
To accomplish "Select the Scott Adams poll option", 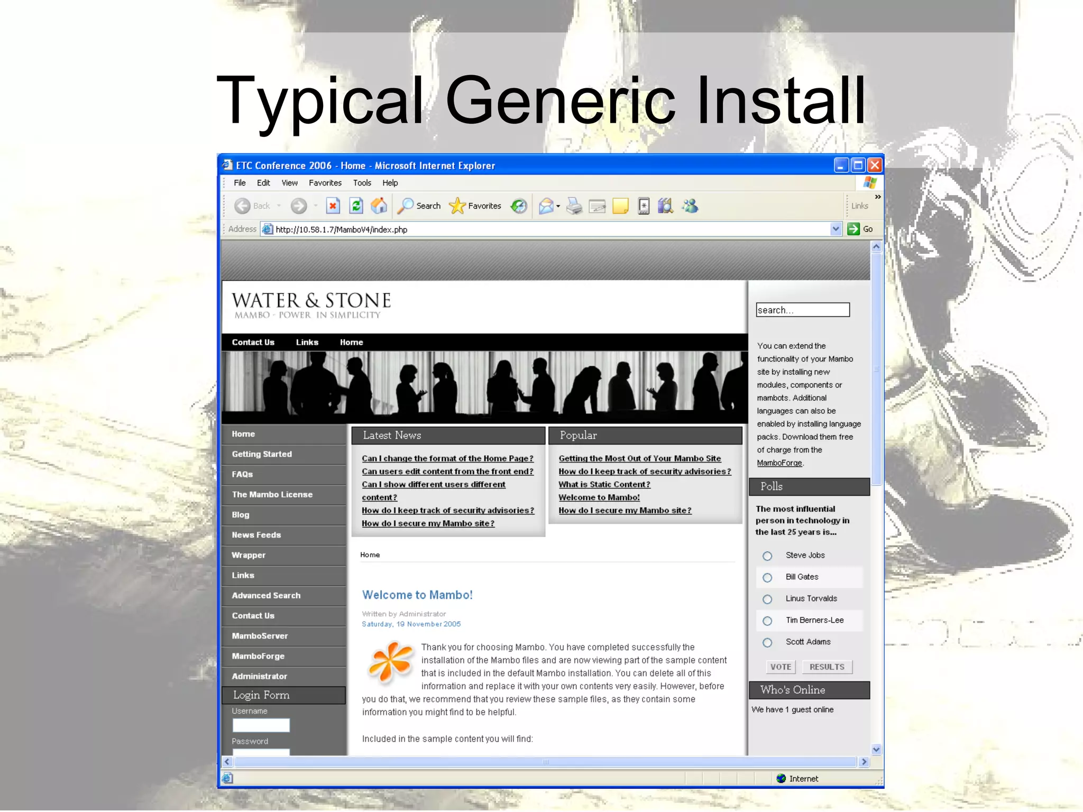I will pyautogui.click(x=767, y=643).
